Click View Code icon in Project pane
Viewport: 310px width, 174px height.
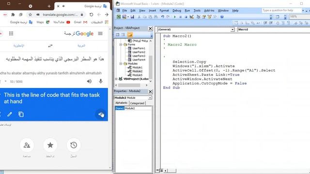coord(117,35)
